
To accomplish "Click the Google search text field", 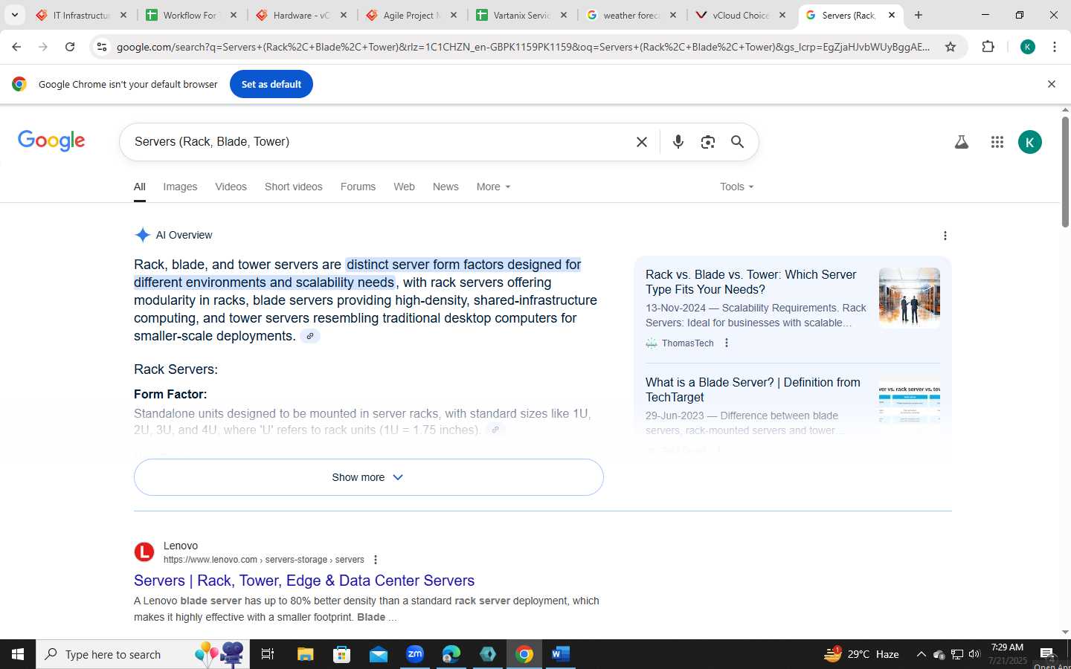I will click(x=379, y=141).
